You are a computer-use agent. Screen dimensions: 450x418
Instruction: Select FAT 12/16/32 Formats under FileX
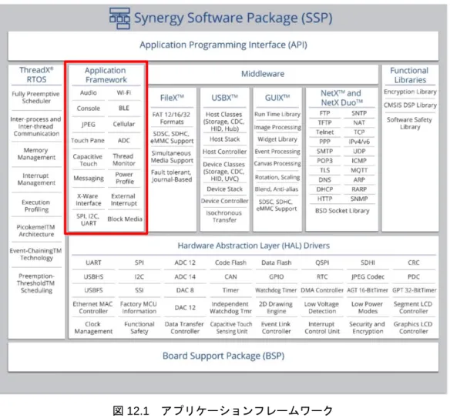pos(171,118)
